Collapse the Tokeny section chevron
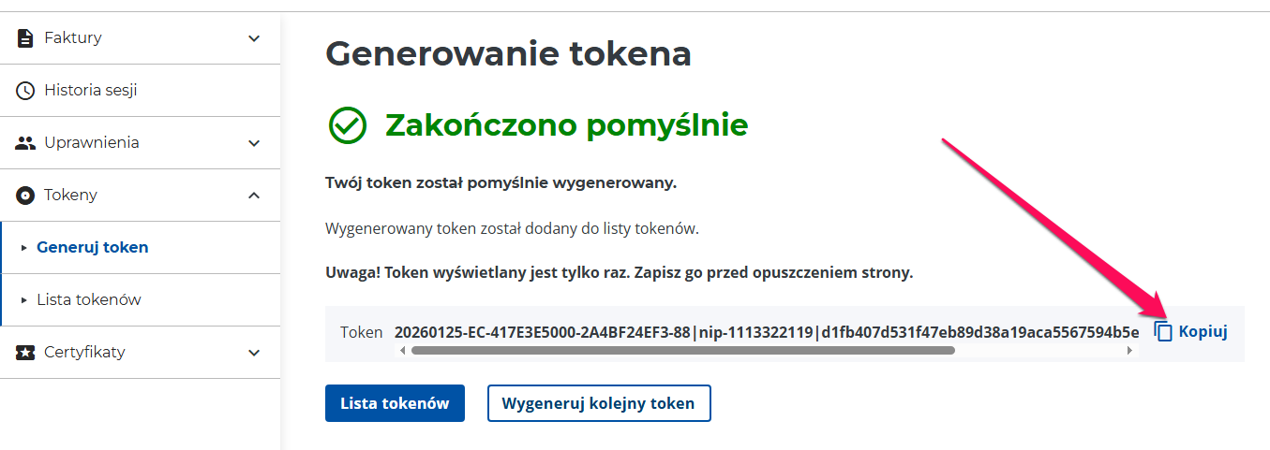 (x=254, y=196)
